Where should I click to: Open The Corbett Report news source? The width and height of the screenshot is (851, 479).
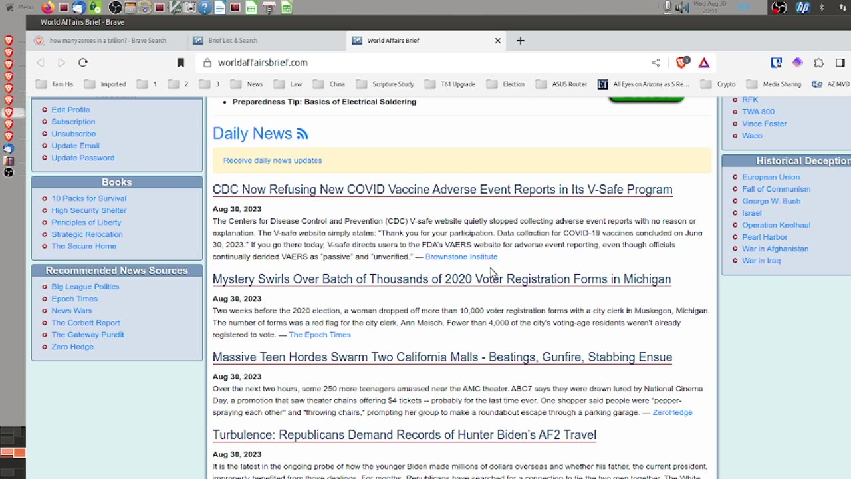point(86,323)
